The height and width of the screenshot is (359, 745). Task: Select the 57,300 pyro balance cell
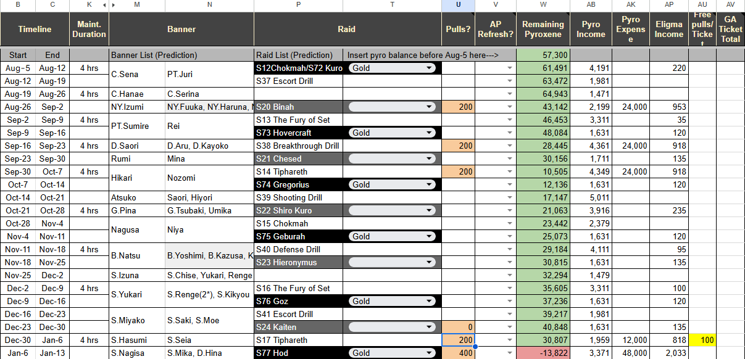pyautogui.click(x=543, y=55)
